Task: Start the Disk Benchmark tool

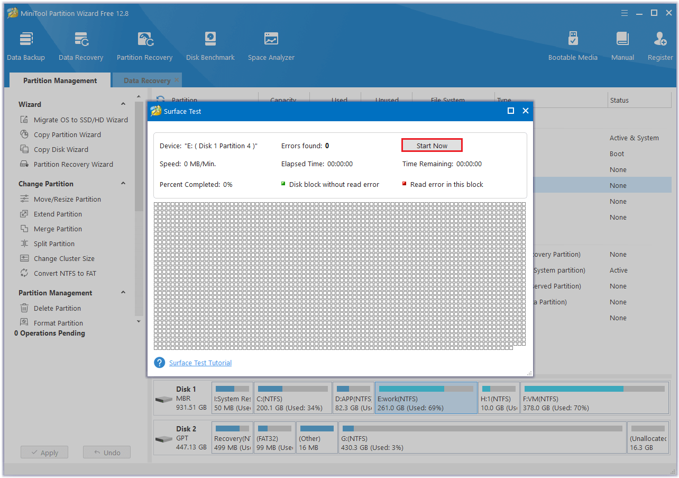Action: [210, 47]
